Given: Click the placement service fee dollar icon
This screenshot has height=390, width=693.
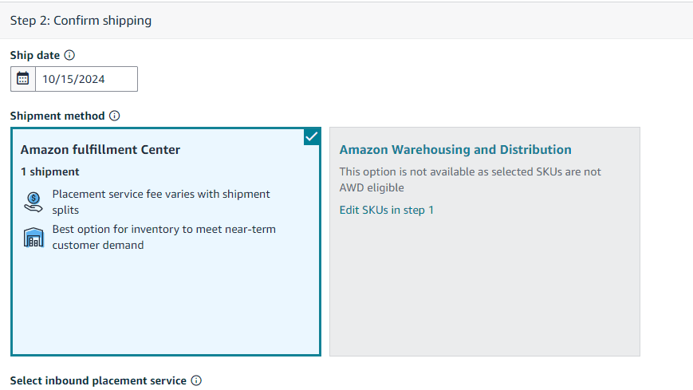Looking at the screenshot, I should [33, 201].
